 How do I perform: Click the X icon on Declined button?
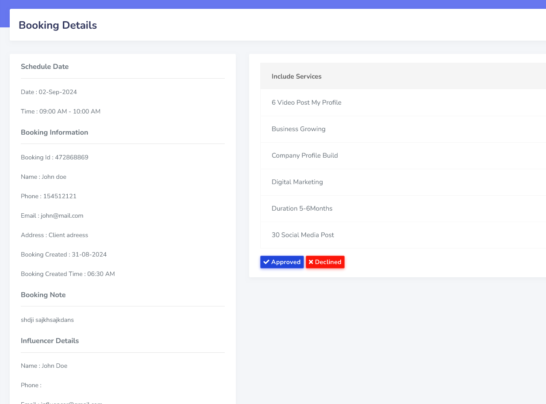(311, 262)
